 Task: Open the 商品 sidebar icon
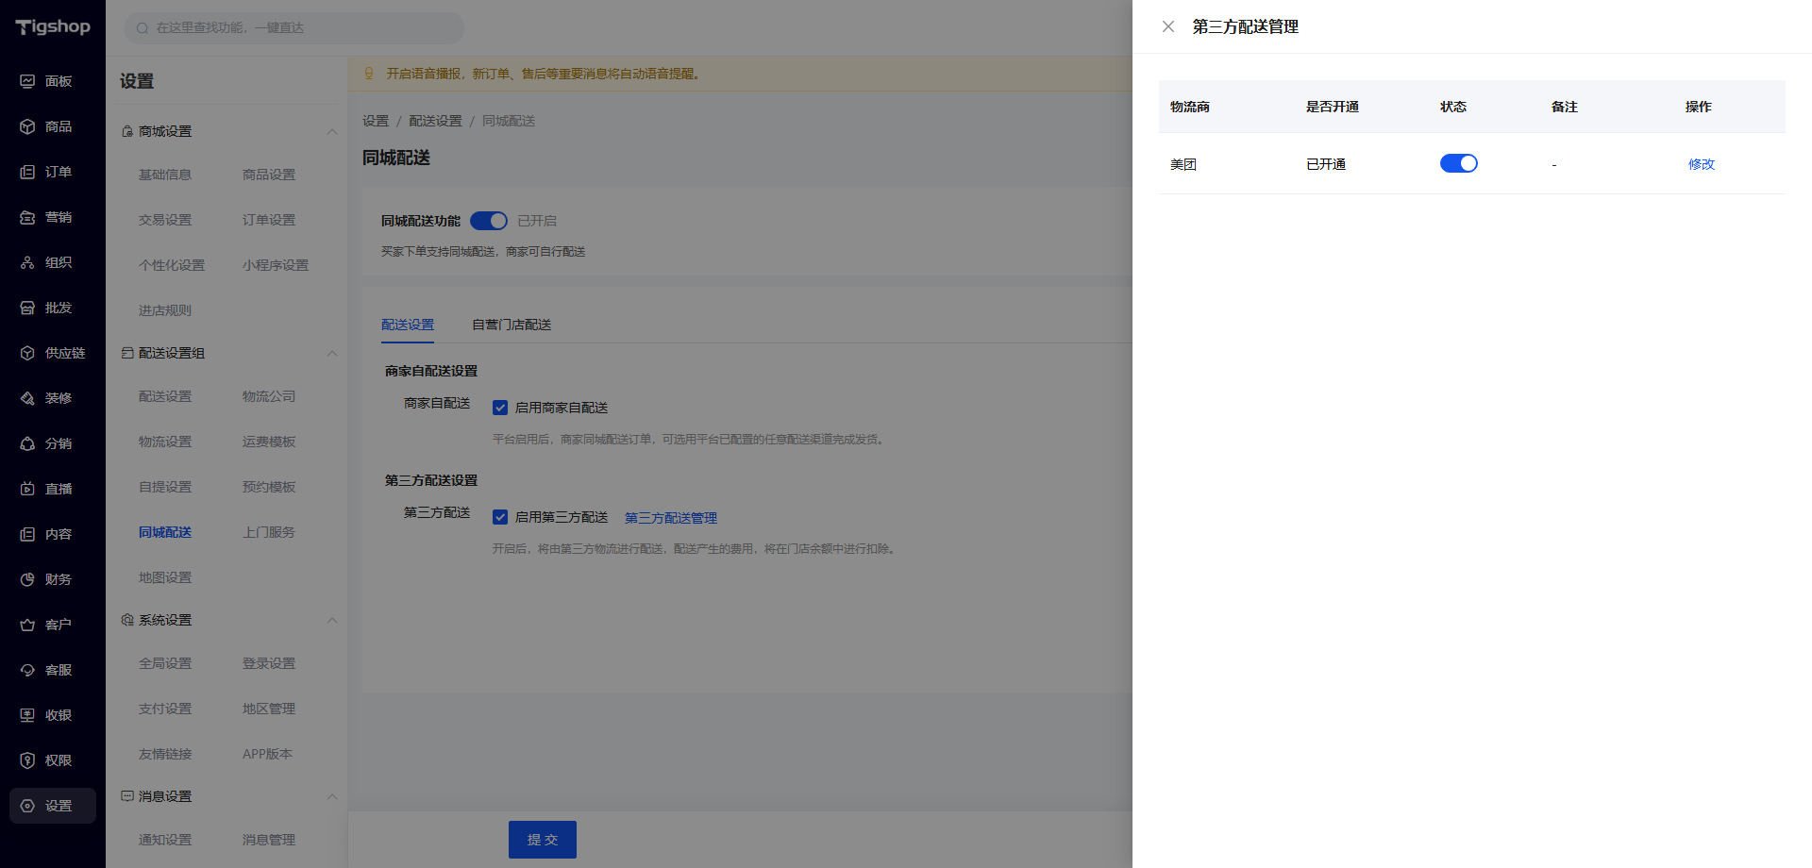click(27, 126)
